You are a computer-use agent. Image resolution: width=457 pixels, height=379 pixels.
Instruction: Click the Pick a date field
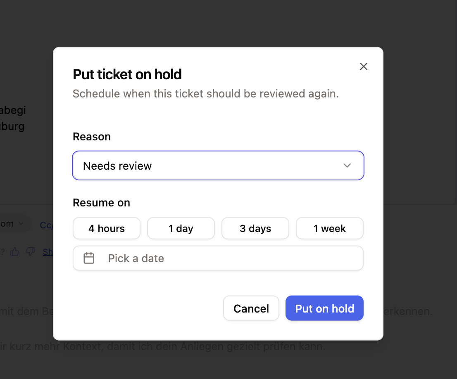coord(218,258)
